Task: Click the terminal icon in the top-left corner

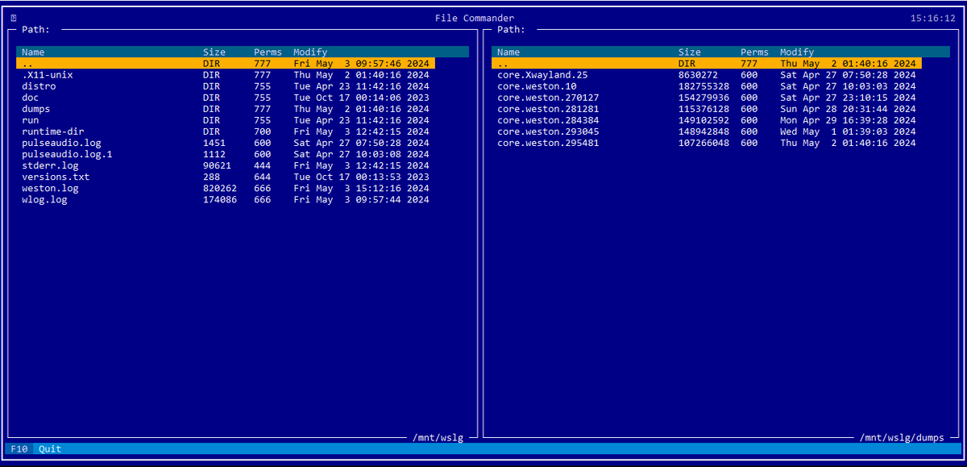Action: point(14,18)
